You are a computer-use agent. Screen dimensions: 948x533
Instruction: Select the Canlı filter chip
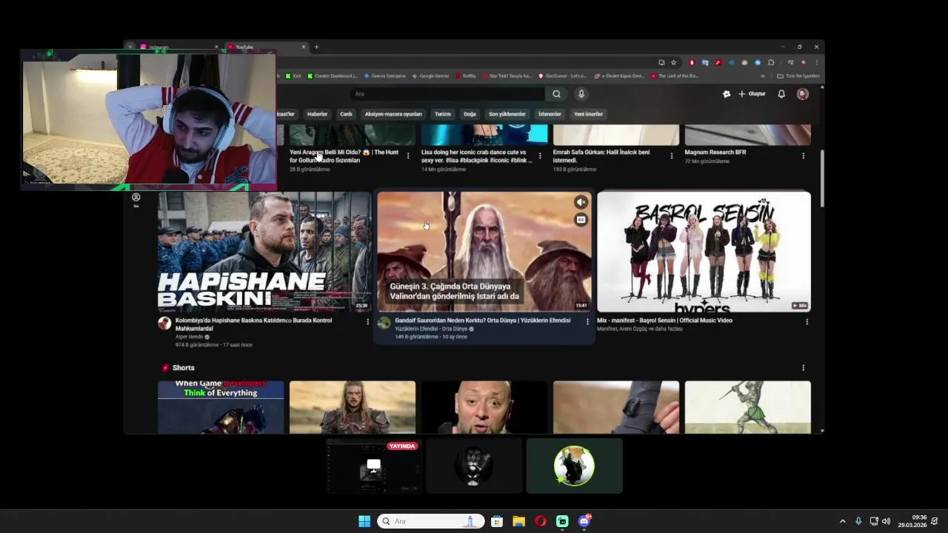pyautogui.click(x=346, y=114)
